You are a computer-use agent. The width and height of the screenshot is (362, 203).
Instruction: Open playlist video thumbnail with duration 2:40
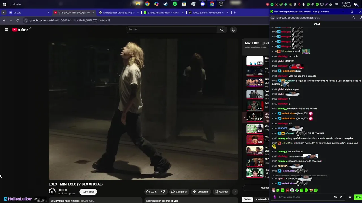click(x=255, y=72)
